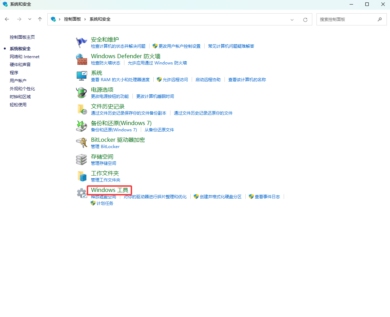
Task: Click 计划任务 link
Action: coord(105,203)
